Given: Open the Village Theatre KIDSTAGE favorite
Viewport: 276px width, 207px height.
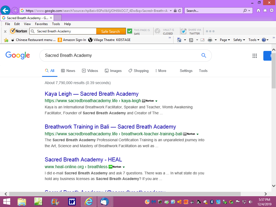Looking at the screenshot, I should click(x=109, y=40).
